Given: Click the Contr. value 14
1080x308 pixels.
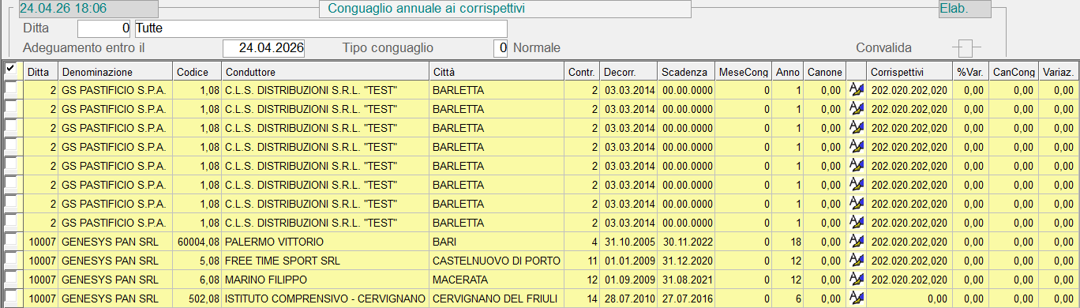Looking at the screenshot, I should tap(582, 299).
